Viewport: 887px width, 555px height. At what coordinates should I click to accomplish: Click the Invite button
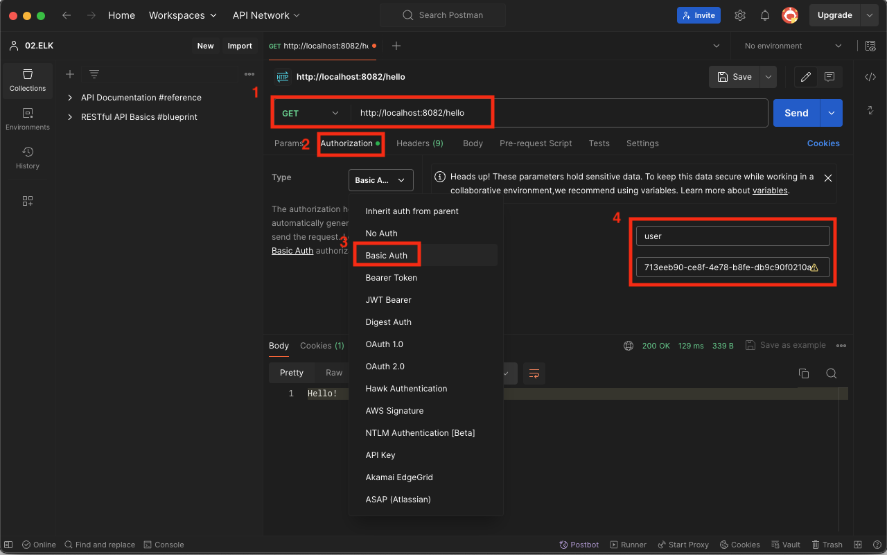point(699,15)
